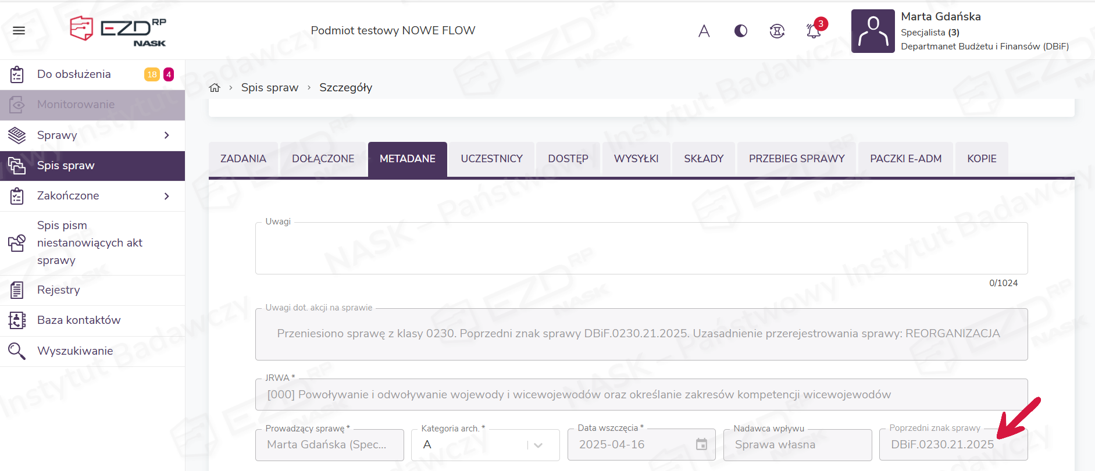Image resolution: width=1095 pixels, height=471 pixels.
Task: Click the session timer hourglass icon
Action: point(777,31)
